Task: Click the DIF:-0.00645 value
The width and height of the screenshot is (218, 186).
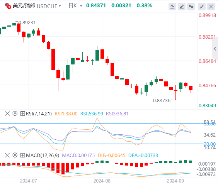Action: 111,156
